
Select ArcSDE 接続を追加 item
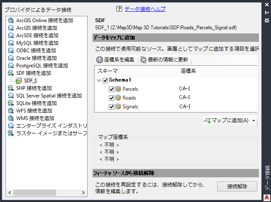click(x=38, y=36)
